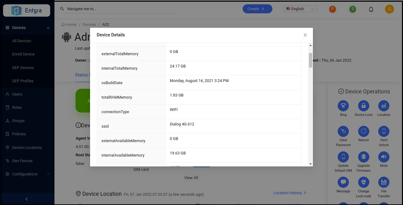The width and height of the screenshot is (403, 205).
Task: Collapse the sidebar with bottom chevron
Action: coord(27,199)
